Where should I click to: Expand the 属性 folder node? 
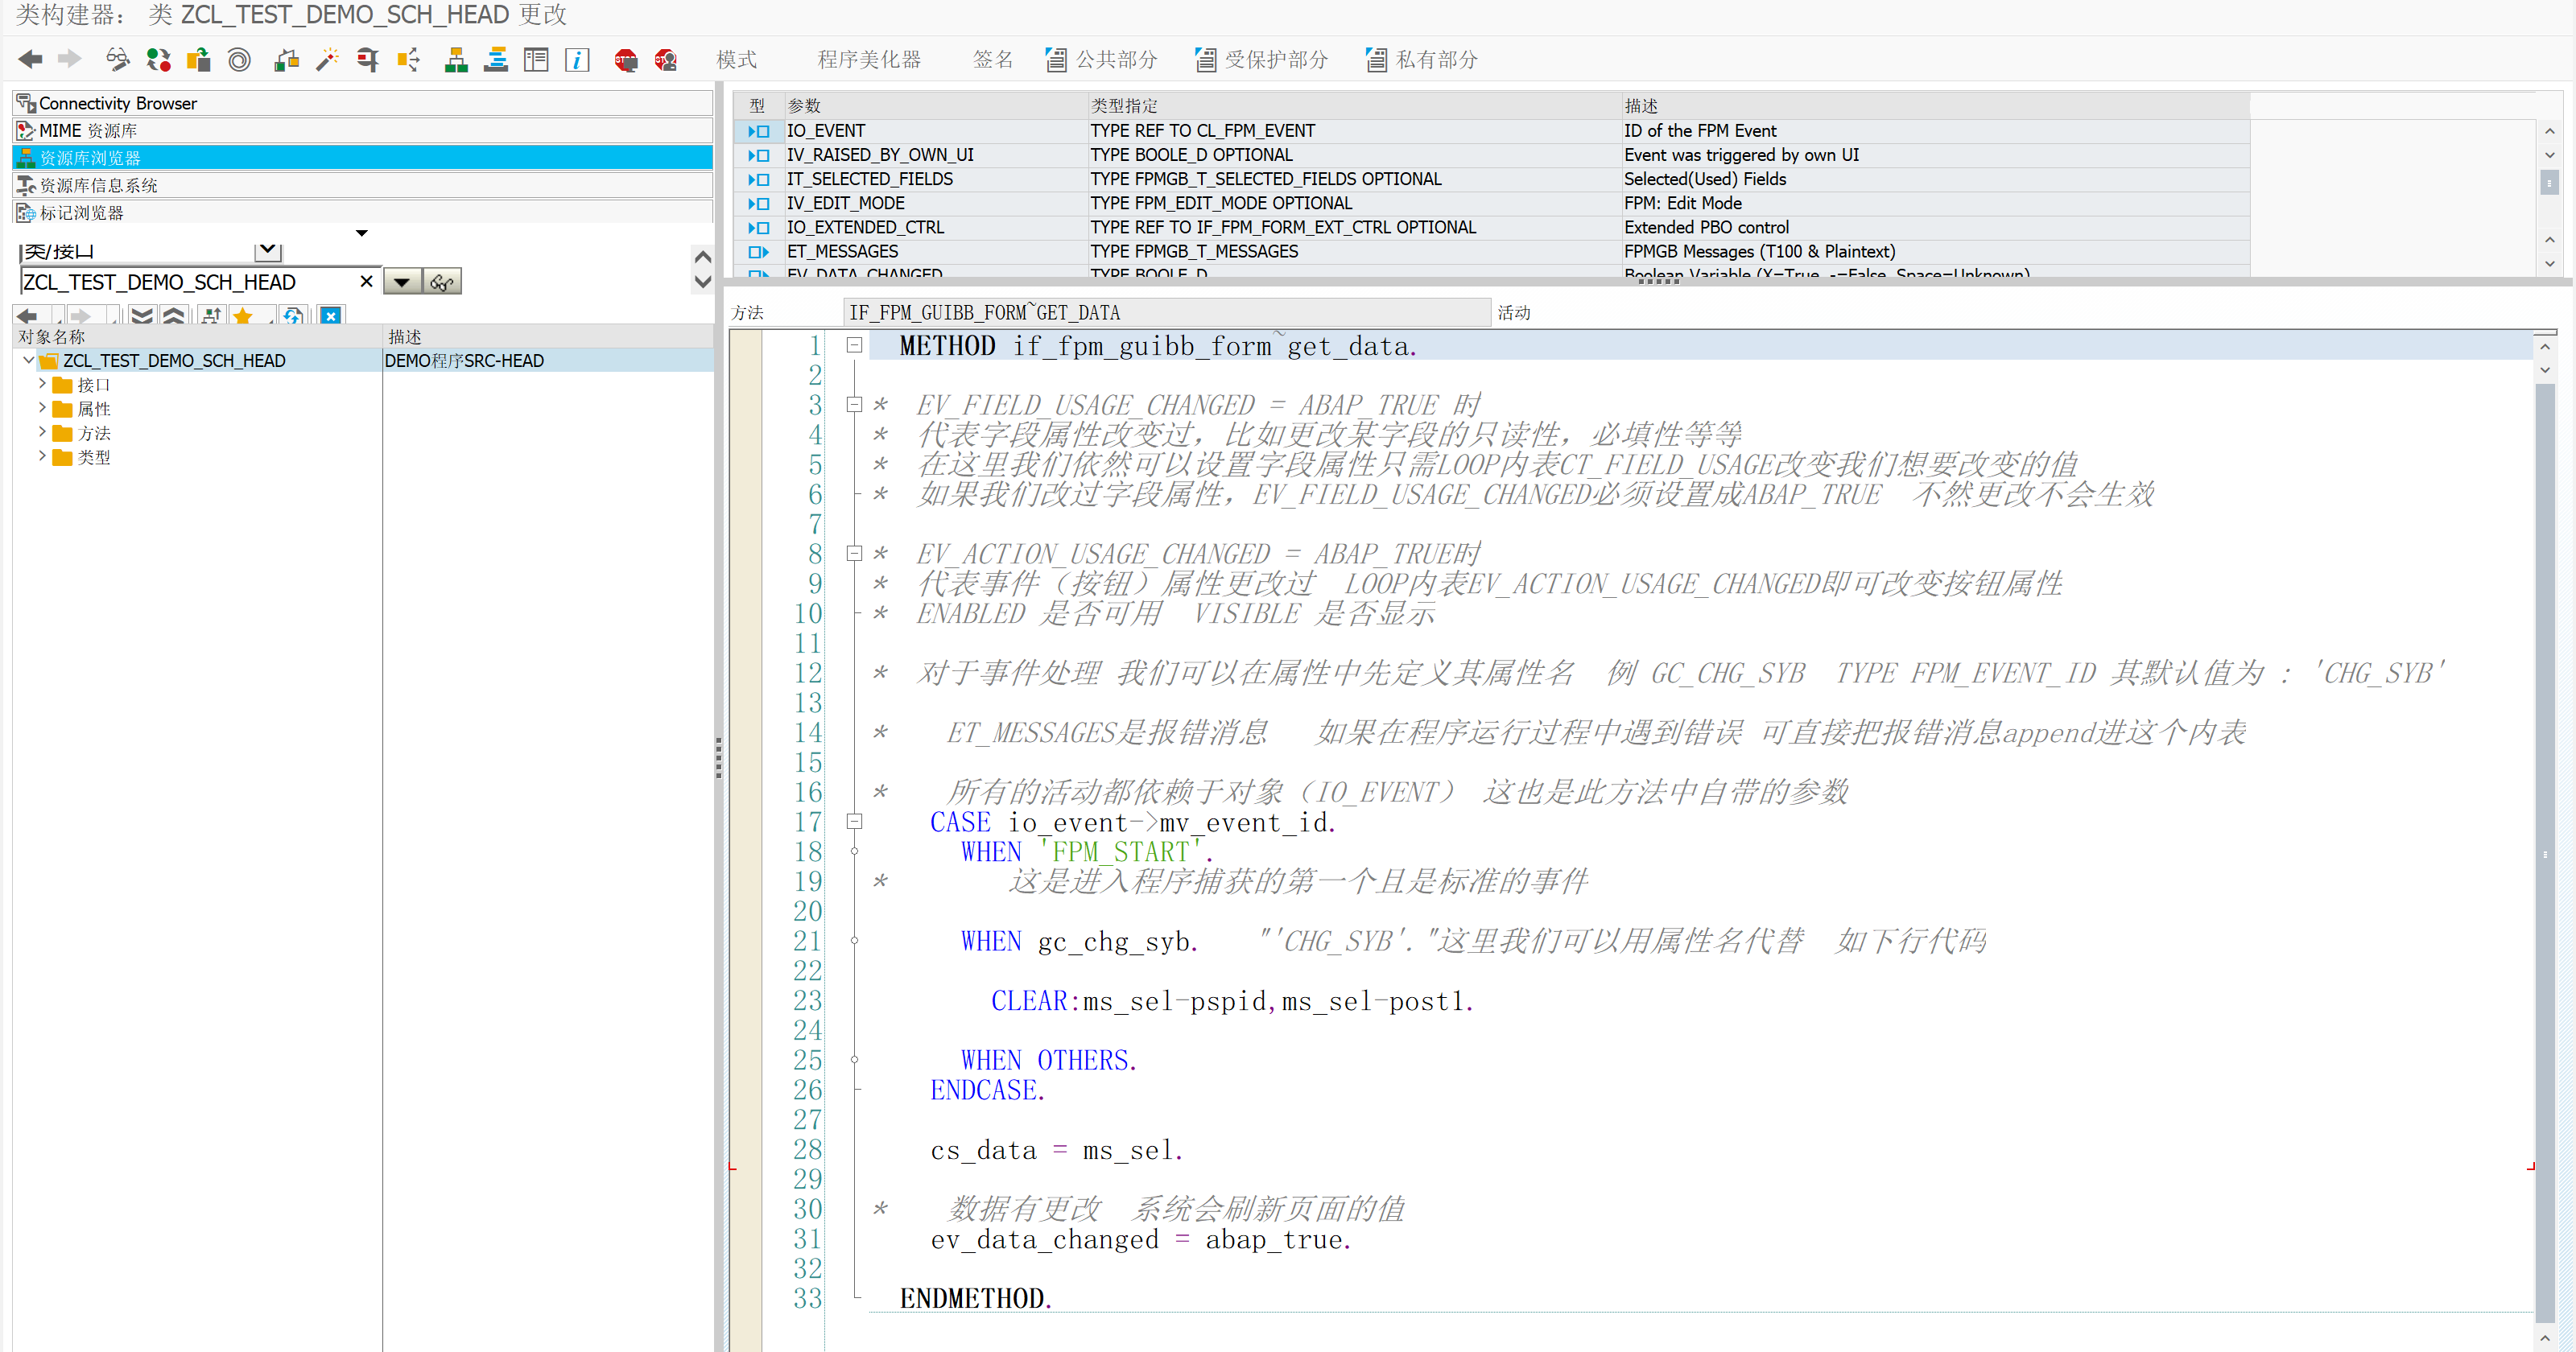click(42, 408)
